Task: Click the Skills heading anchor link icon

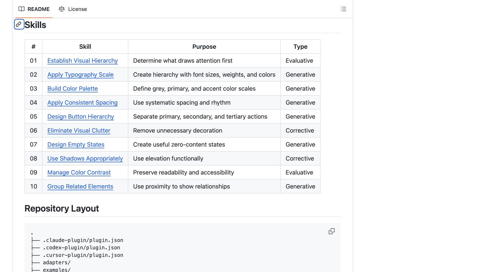Action: pos(19,25)
